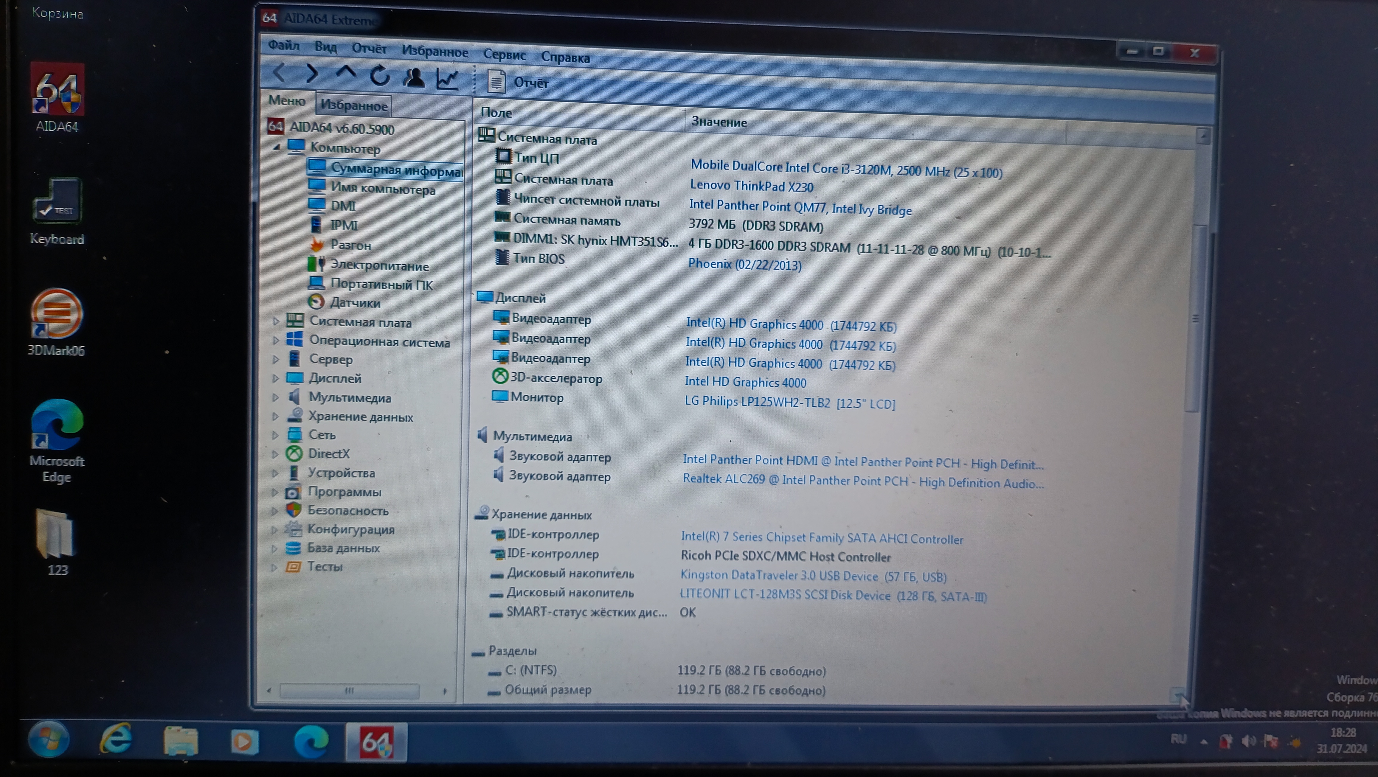Click the Безопасность shield icon
The height and width of the screenshot is (777, 1378).
[x=293, y=510]
